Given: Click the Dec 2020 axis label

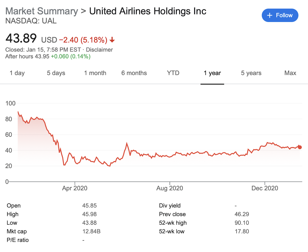Looking at the screenshot, I should point(265,188).
